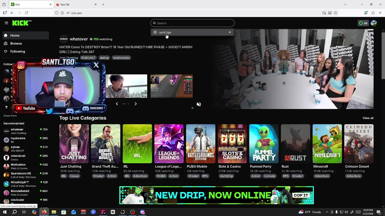Open recommended channel Motivation
The height and width of the screenshot is (216, 385).
[26, 166]
